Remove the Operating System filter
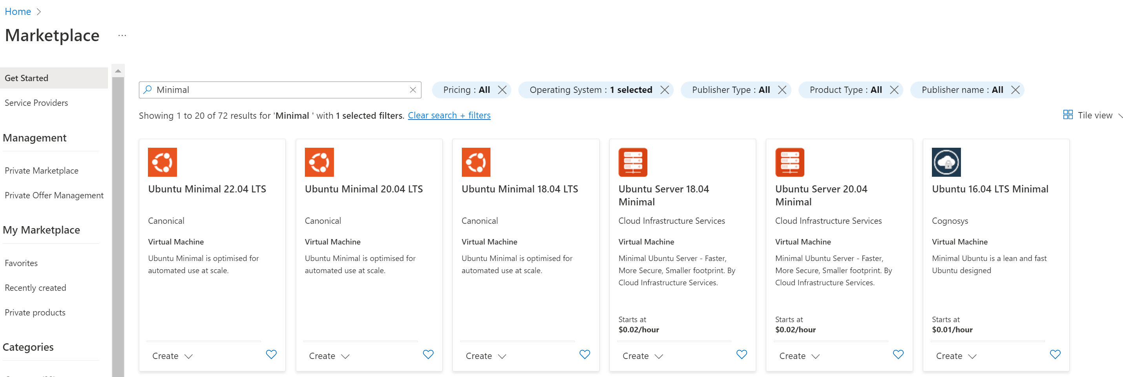The width and height of the screenshot is (1123, 377). [664, 90]
